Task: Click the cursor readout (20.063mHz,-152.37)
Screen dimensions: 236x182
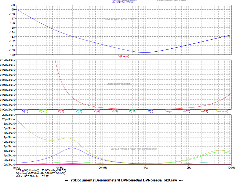Action: (53, 170)
